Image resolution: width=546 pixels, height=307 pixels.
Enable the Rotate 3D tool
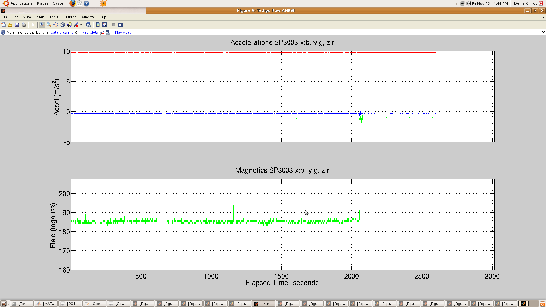[63, 25]
